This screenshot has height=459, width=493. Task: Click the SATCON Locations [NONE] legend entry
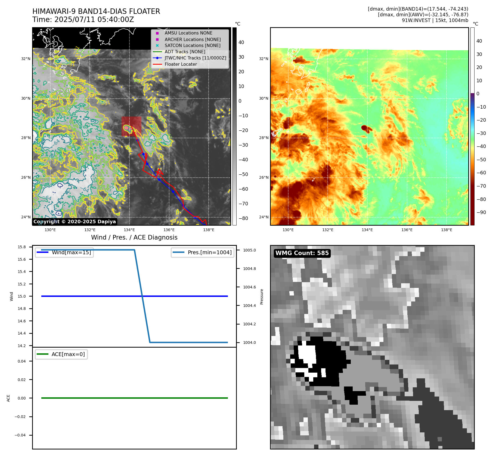click(x=193, y=45)
